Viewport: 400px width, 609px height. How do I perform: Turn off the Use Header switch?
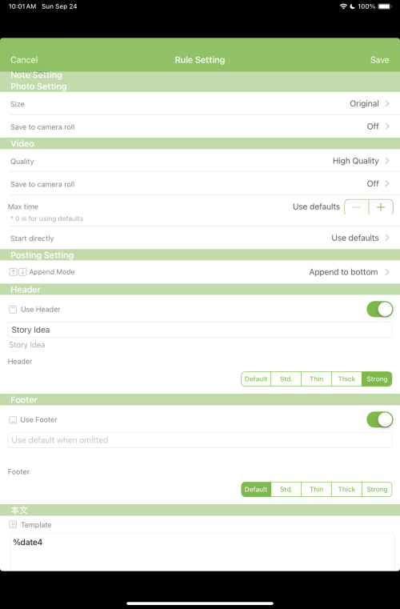380,309
